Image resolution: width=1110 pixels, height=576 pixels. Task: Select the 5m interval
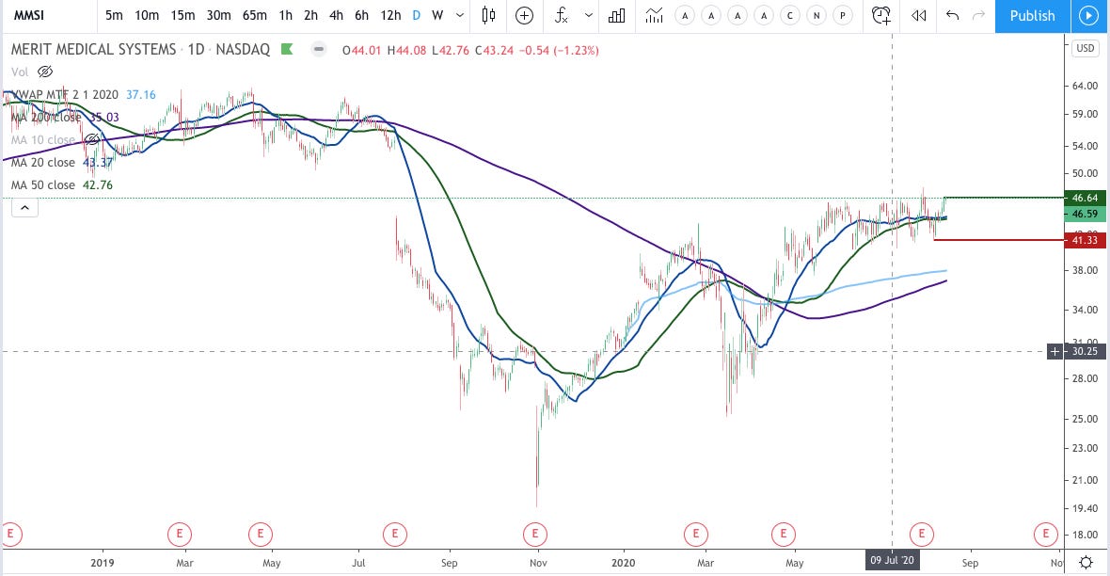tap(114, 16)
